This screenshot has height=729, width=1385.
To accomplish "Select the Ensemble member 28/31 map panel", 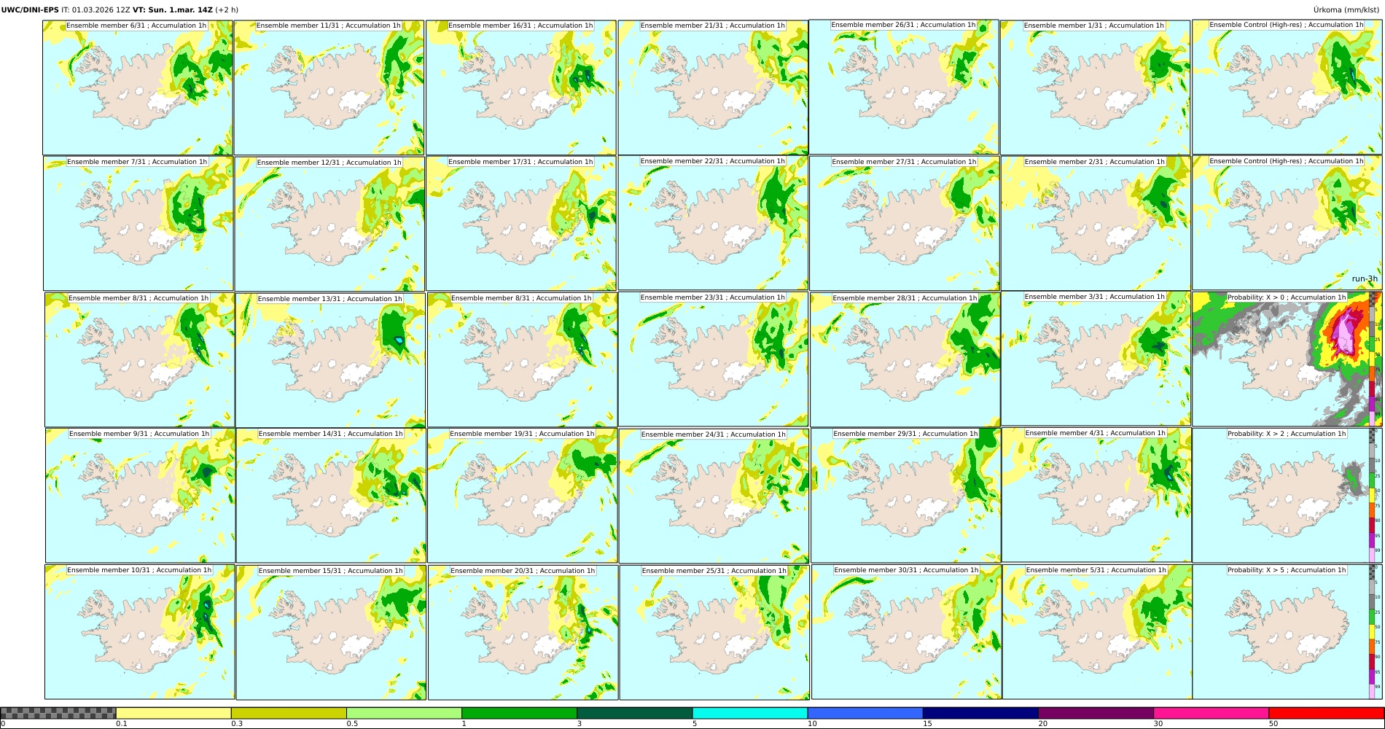I will point(905,359).
